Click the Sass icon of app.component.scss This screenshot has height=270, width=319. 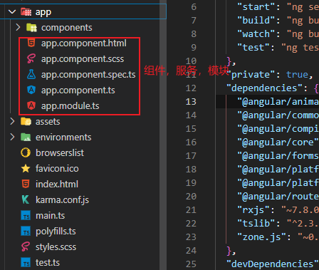[31, 58]
